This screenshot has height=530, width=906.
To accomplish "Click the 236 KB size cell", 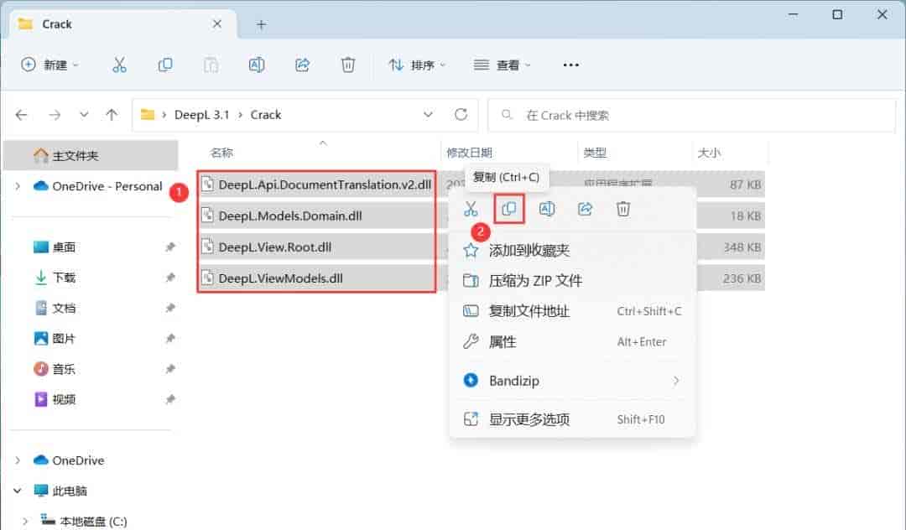I will [x=742, y=278].
